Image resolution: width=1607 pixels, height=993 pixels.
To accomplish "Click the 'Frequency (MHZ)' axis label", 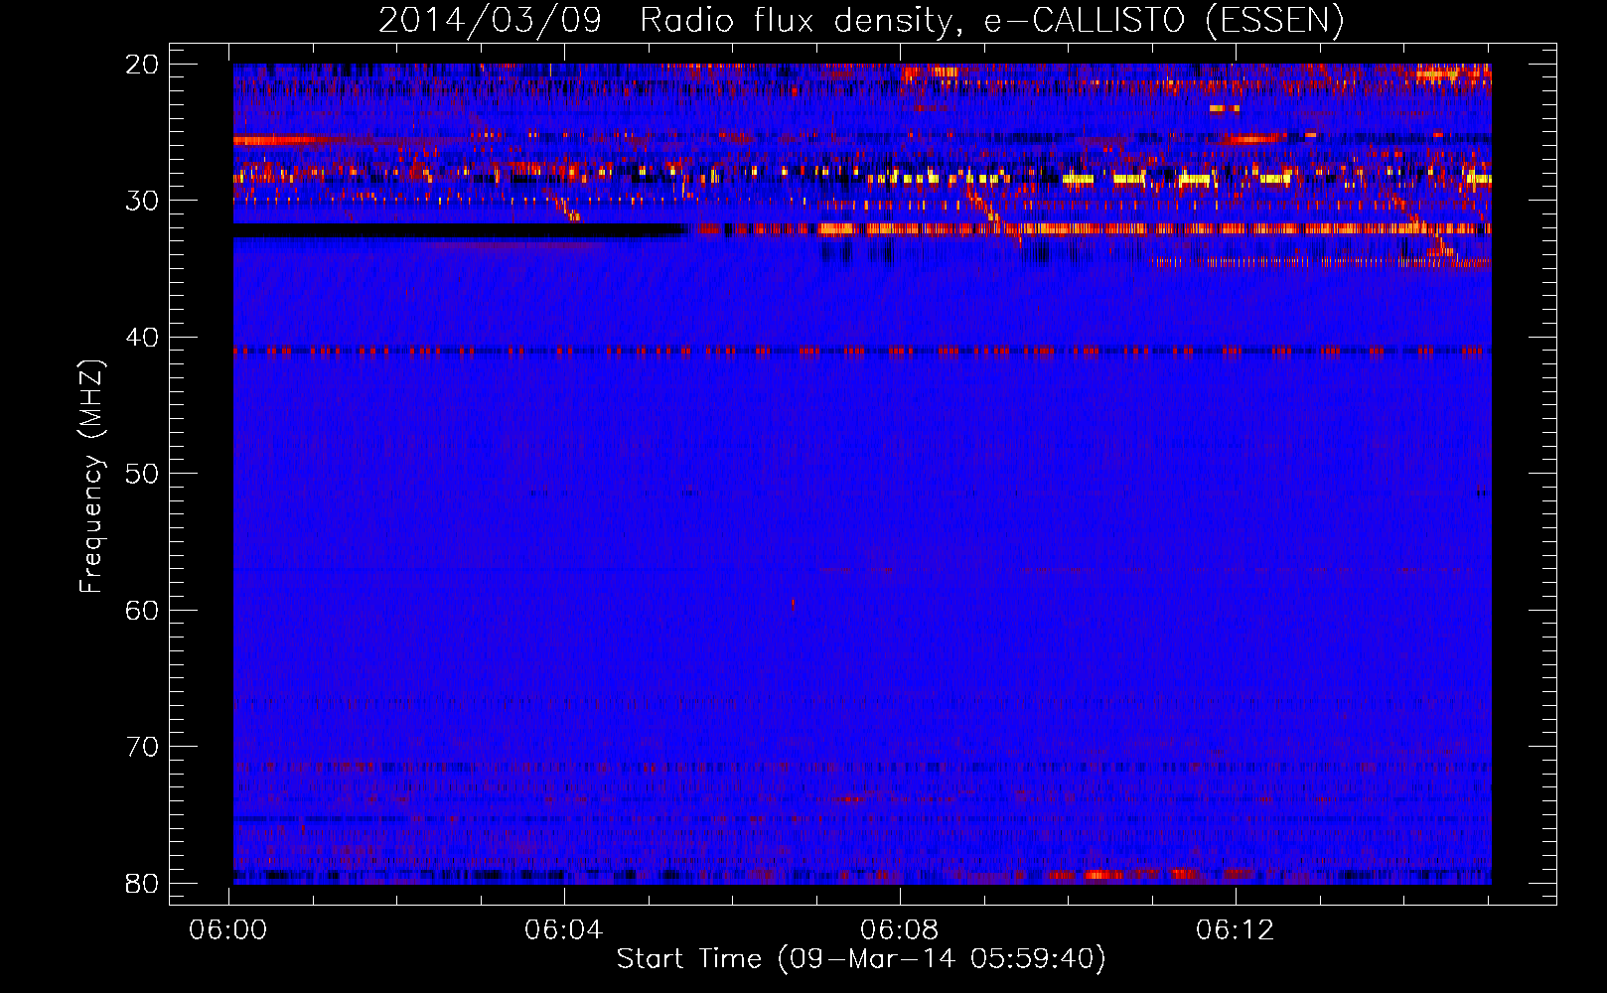I will tap(91, 476).
